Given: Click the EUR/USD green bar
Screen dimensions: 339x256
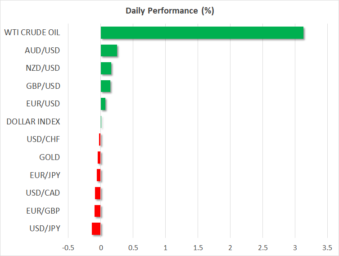Looking at the screenshot, I should 103,104.
